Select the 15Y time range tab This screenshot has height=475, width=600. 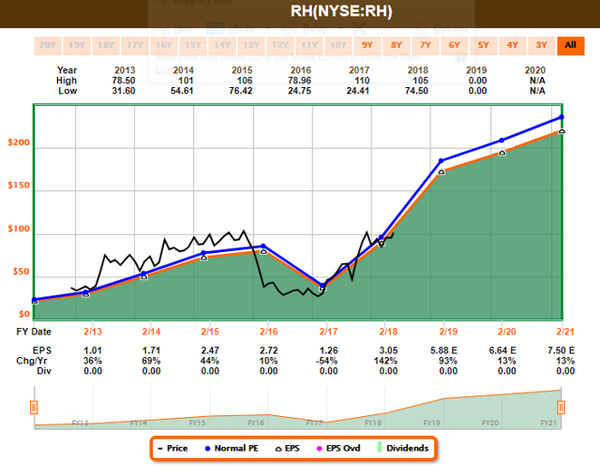click(x=193, y=46)
